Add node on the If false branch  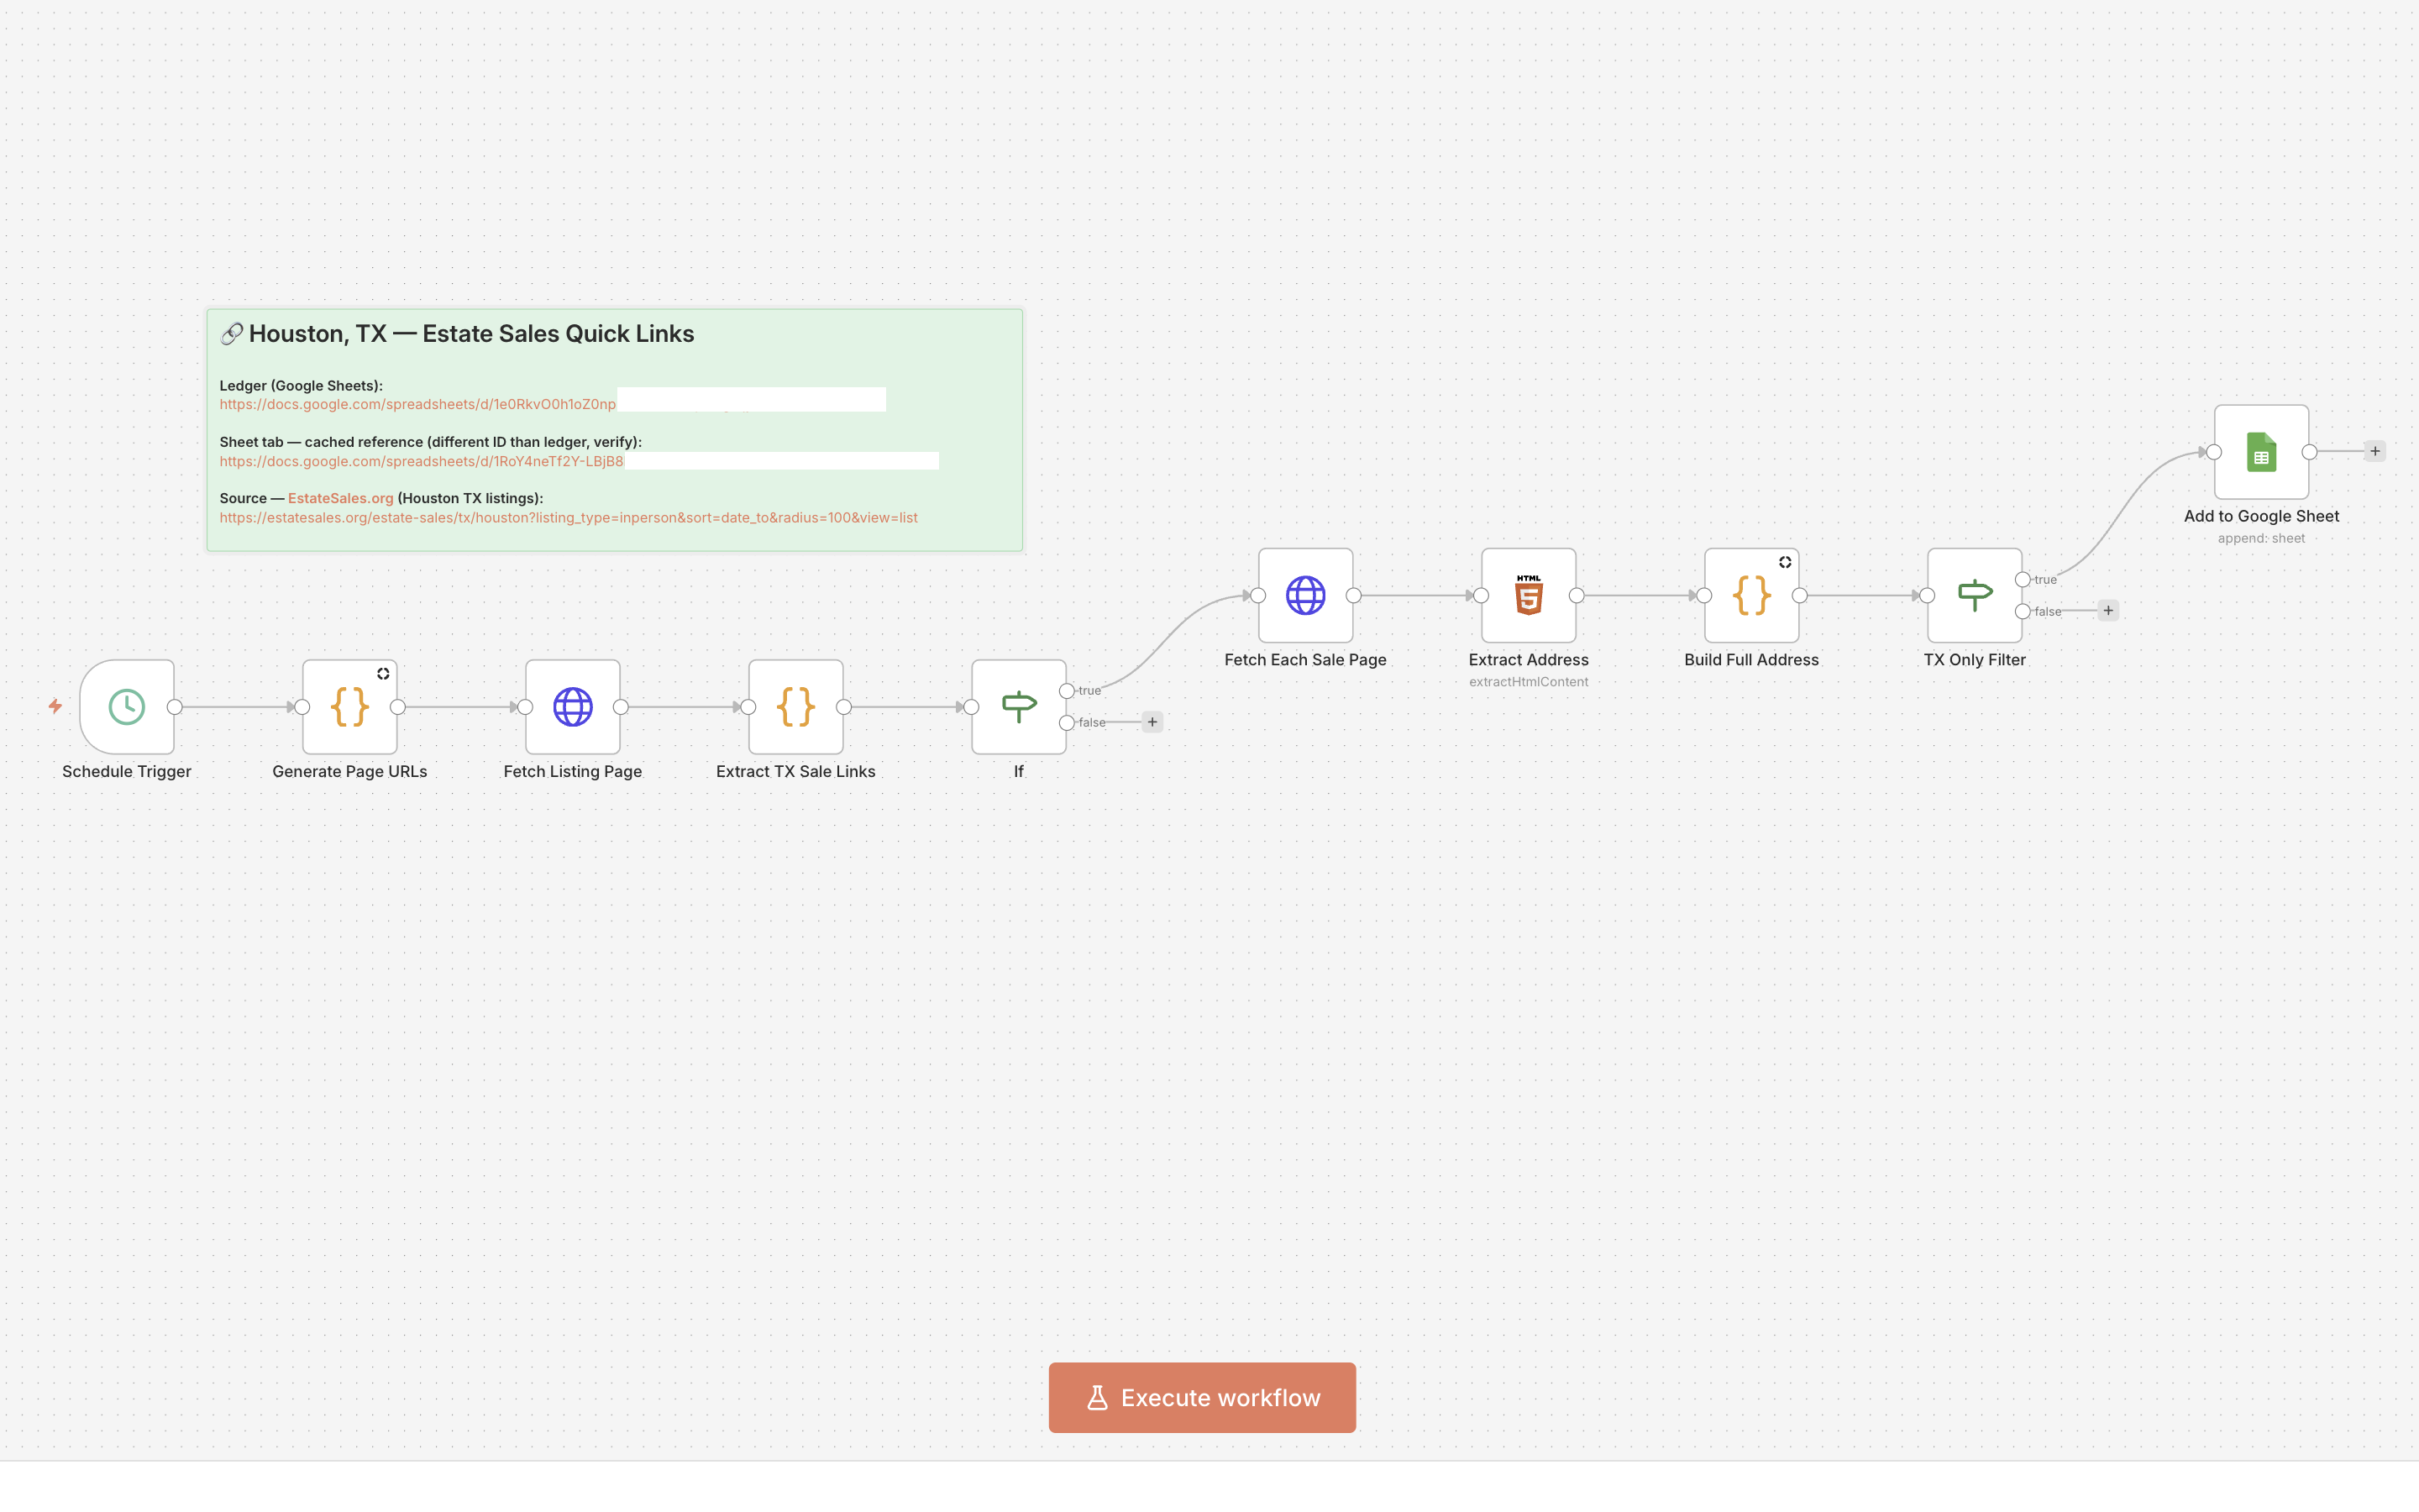coord(1152,722)
